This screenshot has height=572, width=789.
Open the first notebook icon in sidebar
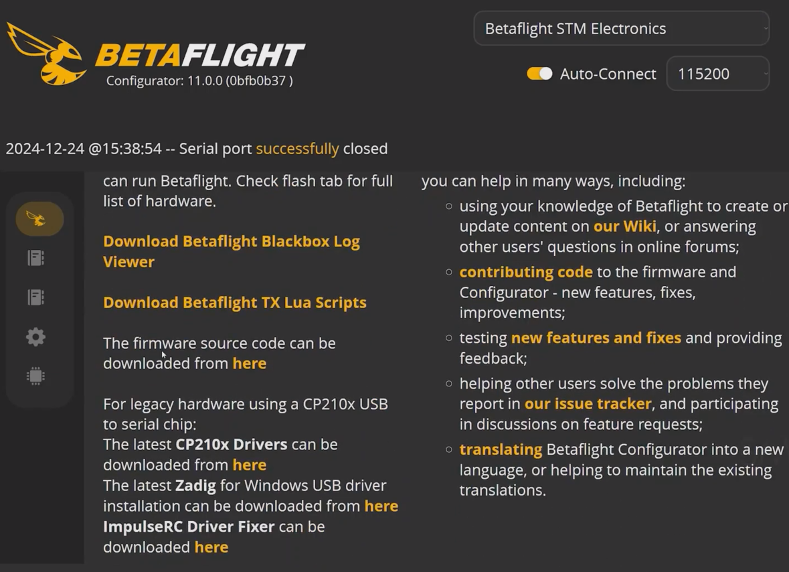36,258
